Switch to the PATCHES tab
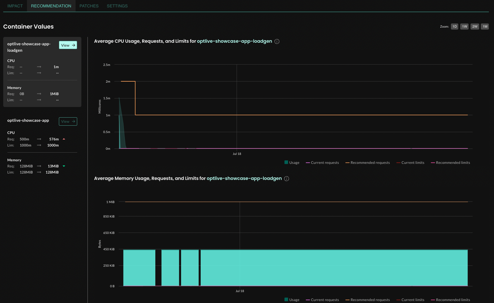Viewport: 494px width, 303px height. tap(89, 6)
